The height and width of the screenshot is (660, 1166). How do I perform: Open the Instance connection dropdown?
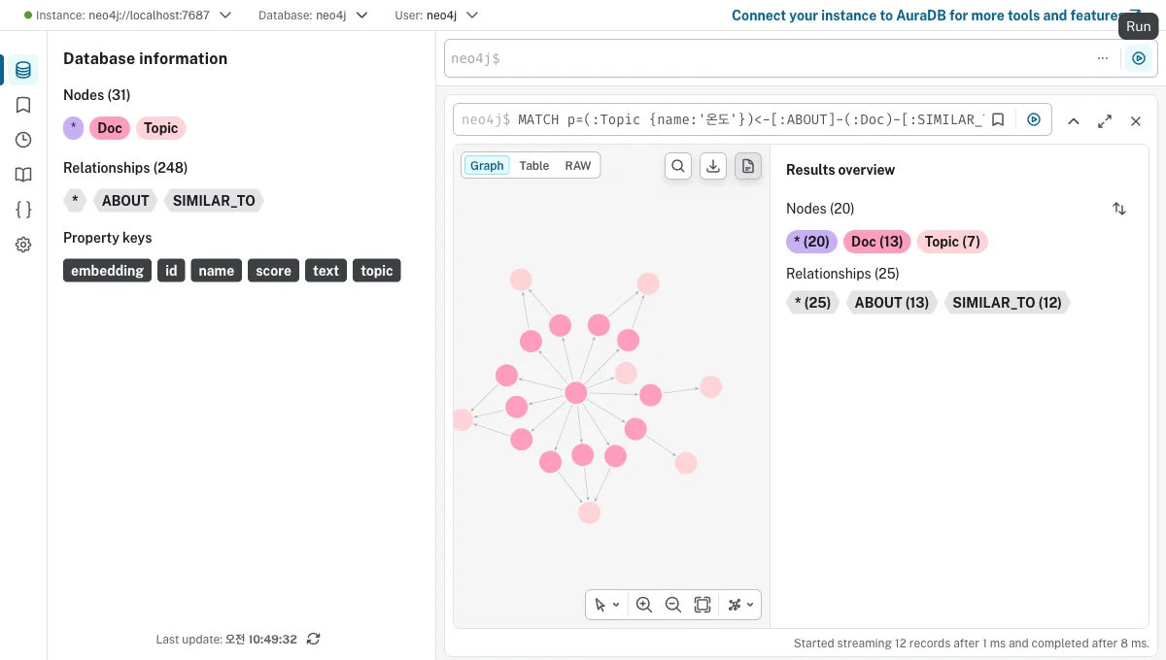[x=128, y=16]
